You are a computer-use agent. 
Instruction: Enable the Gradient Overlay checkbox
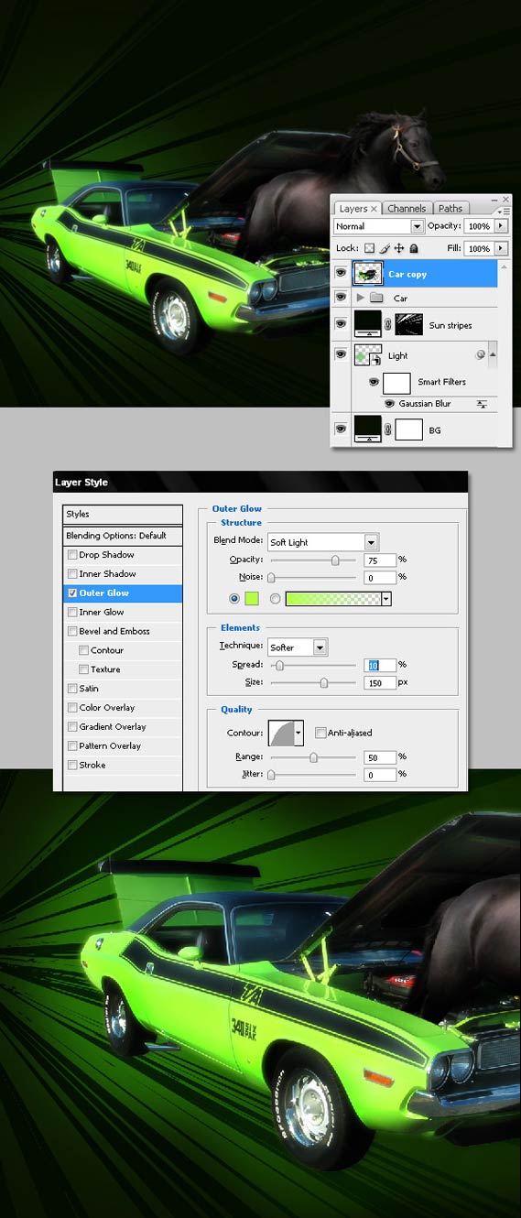72,727
